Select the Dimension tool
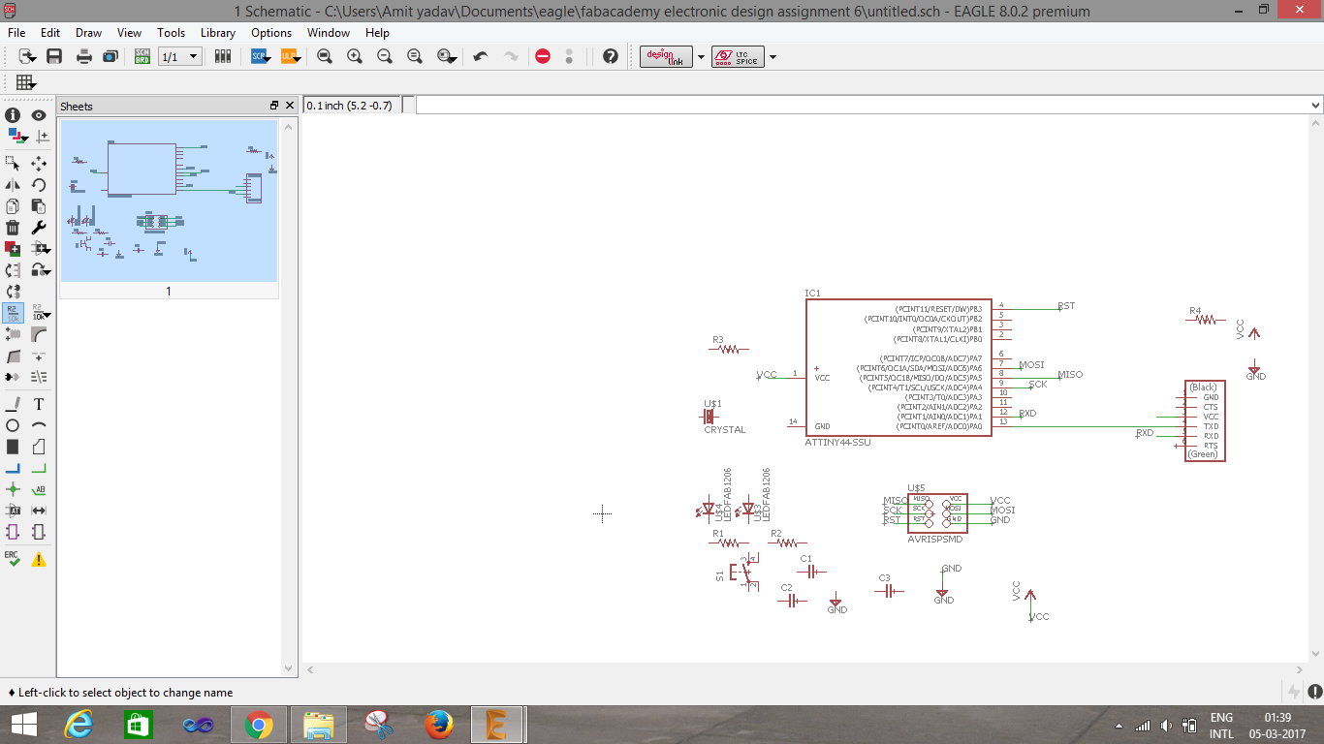The height and width of the screenshot is (744, 1324). (x=39, y=510)
